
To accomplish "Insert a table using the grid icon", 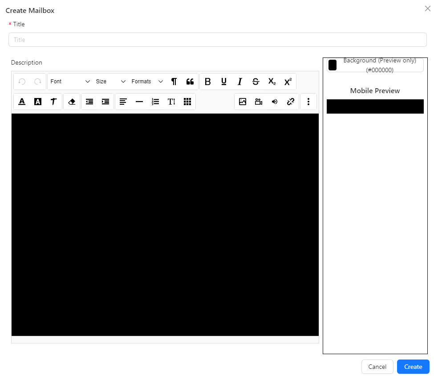I will tap(187, 102).
